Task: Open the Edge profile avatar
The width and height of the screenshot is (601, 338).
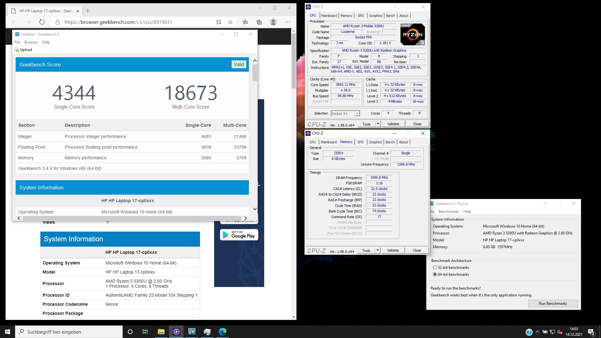Action: pyautogui.click(x=273, y=22)
